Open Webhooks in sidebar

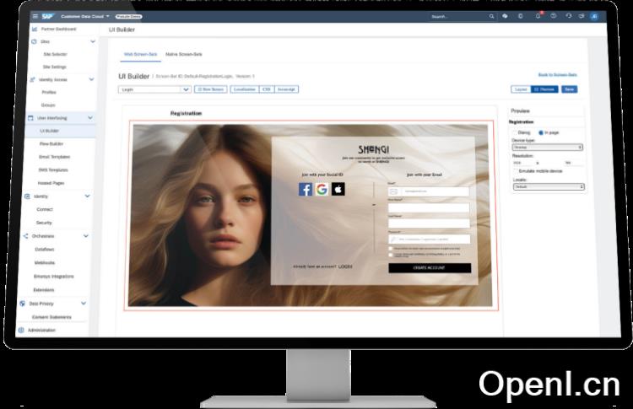tap(45, 262)
